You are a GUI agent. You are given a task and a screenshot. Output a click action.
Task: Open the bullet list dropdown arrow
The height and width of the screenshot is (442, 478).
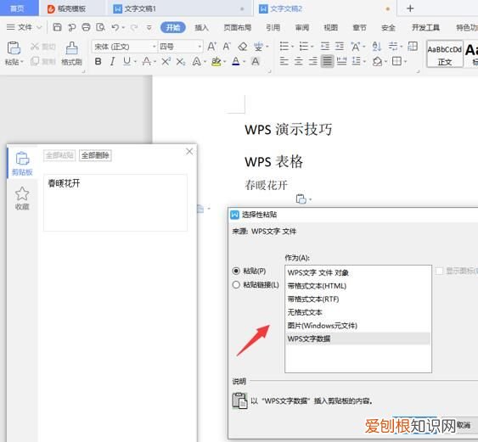tap(292, 47)
